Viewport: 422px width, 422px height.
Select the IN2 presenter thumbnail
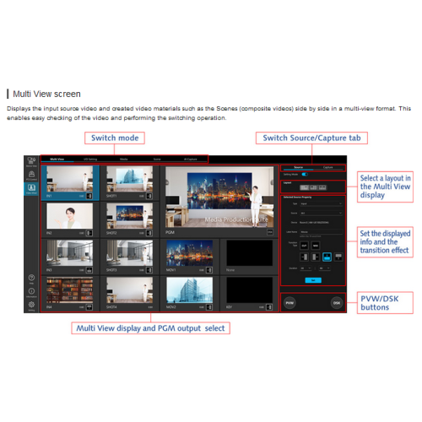click(70, 216)
